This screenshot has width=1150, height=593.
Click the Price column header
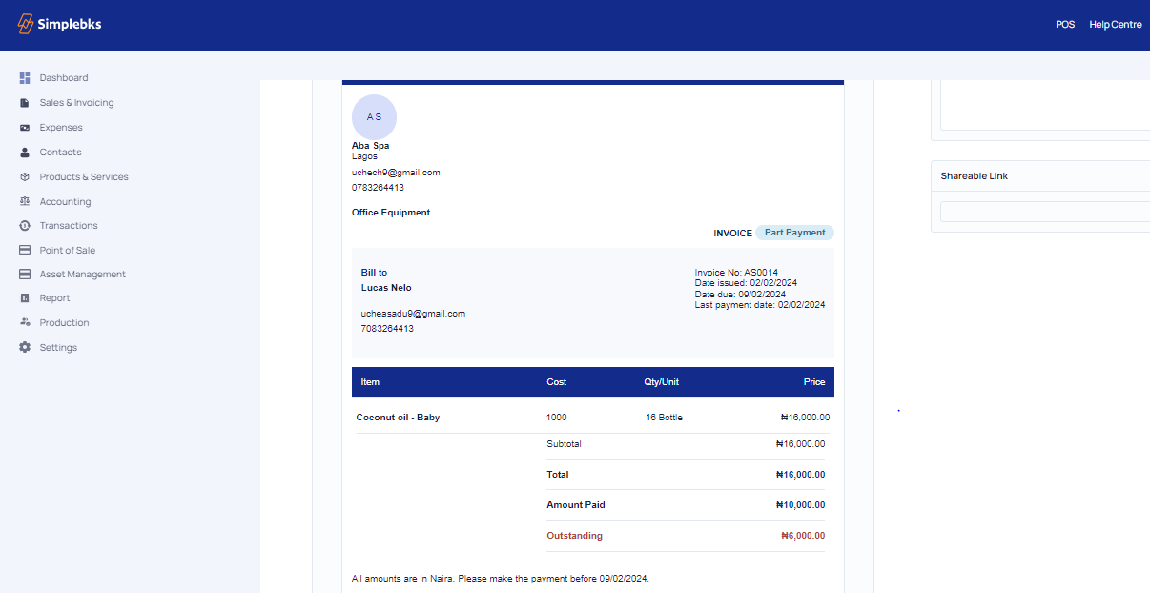814,382
